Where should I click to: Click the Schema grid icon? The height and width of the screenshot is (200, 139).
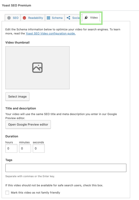[x=48, y=18]
